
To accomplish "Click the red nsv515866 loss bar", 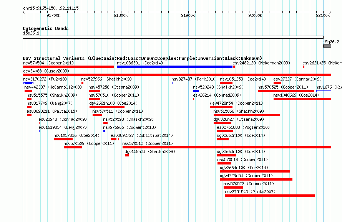I will 247,115.
